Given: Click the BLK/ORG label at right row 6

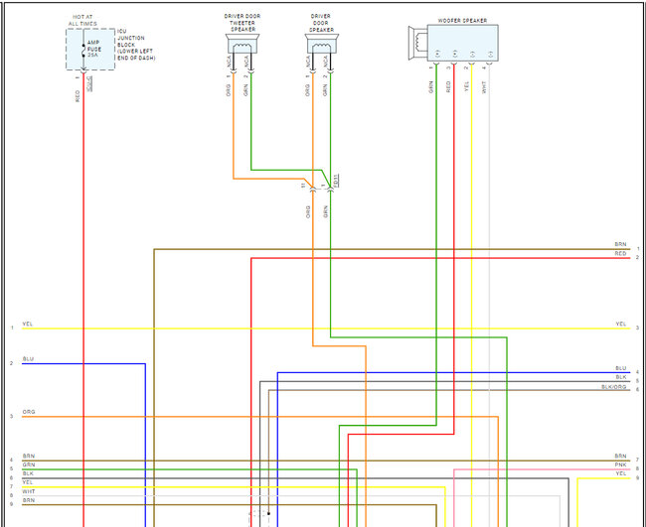Looking at the screenshot, I should pyautogui.click(x=614, y=387).
